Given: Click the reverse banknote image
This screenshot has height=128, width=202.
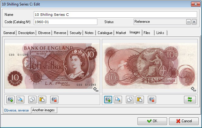Looking at the screenshot, I should (150, 66).
